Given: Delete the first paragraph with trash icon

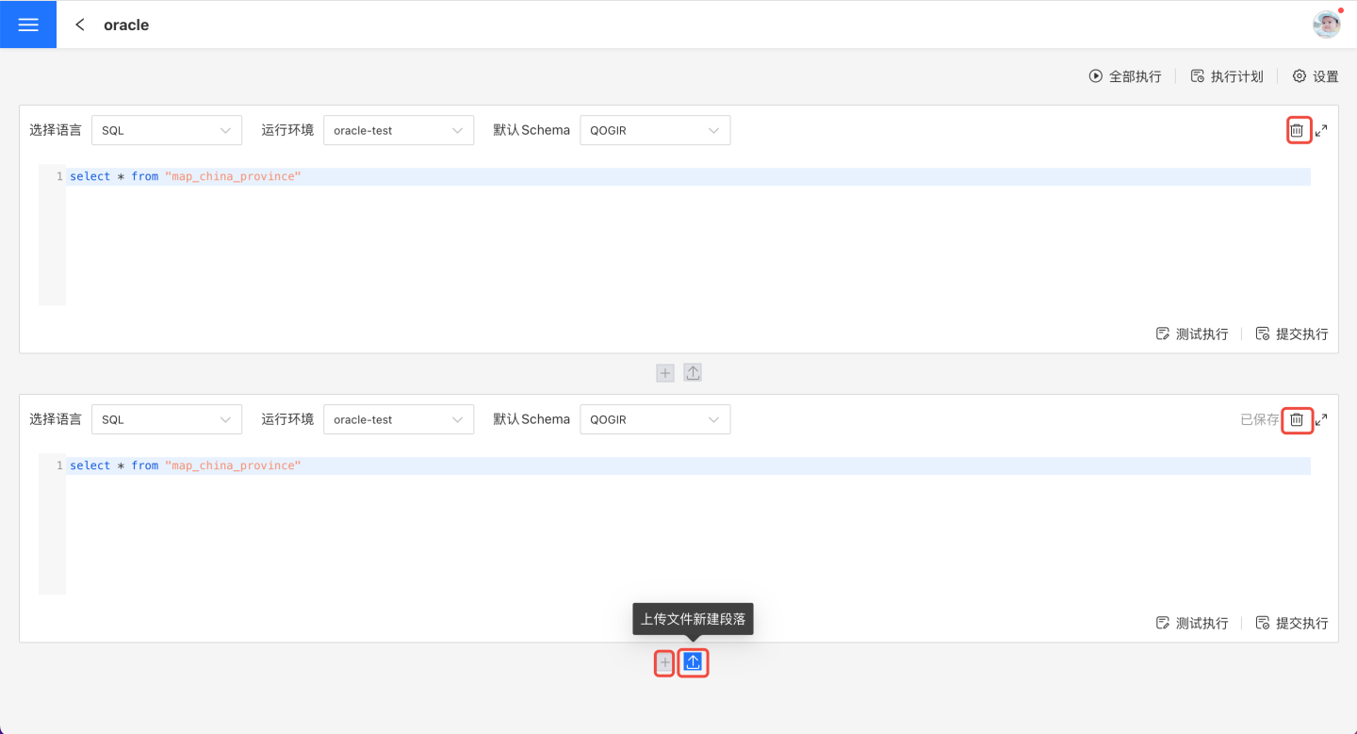Looking at the screenshot, I should [1297, 131].
